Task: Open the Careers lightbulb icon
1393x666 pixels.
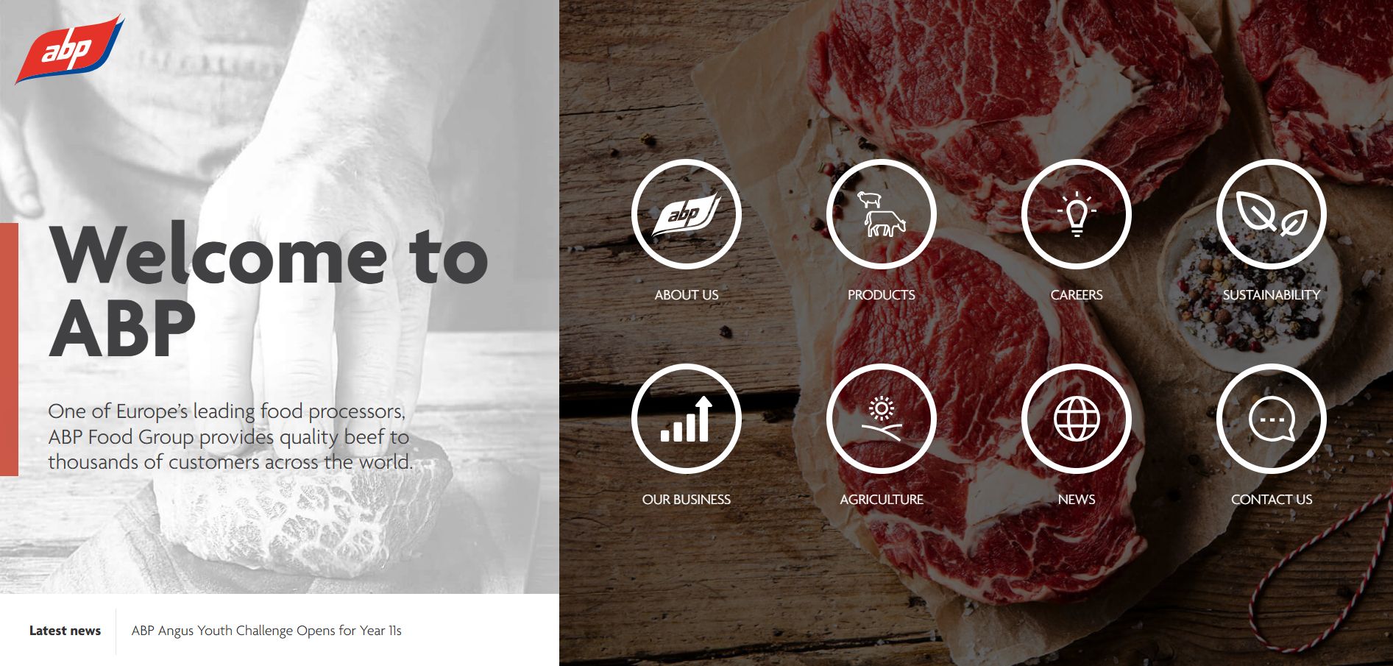Action: pos(1076,214)
